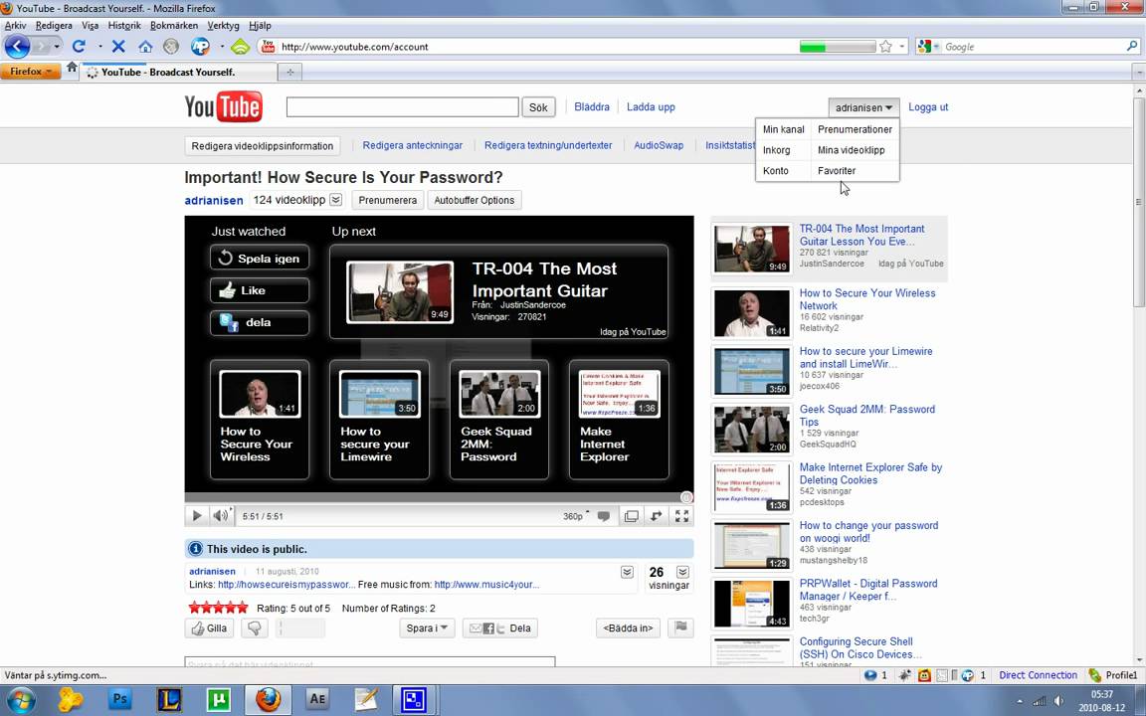The image size is (1146, 716).
Task: Click the <Bädda in> embed button
Action: tap(628, 628)
